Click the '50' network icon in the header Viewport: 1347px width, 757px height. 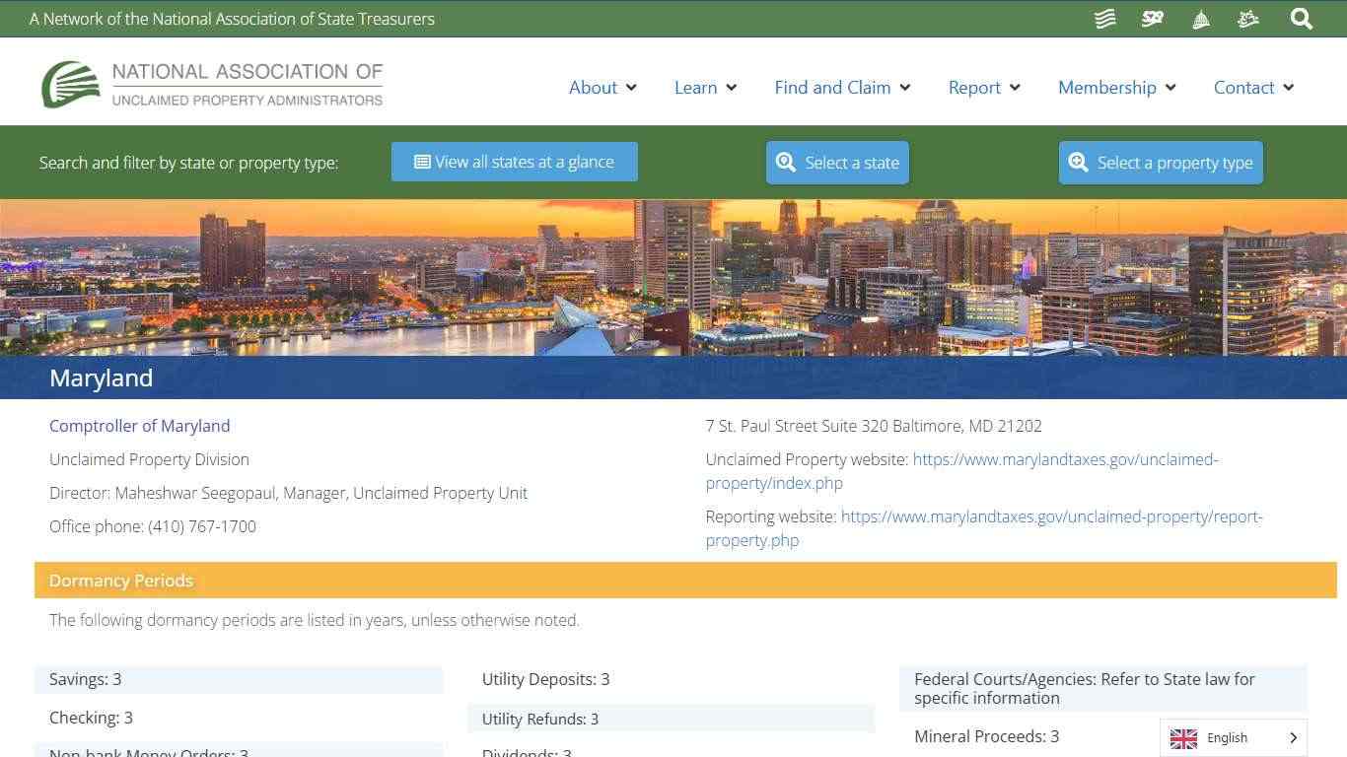click(x=1152, y=18)
